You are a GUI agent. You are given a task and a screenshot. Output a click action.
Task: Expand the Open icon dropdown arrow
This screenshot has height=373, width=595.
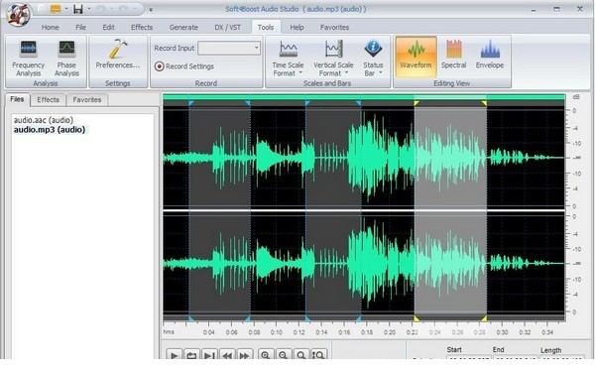(66, 9)
